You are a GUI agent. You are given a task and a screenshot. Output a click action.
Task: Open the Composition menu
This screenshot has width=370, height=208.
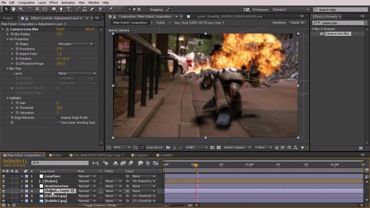pyautogui.click(x=26, y=2)
